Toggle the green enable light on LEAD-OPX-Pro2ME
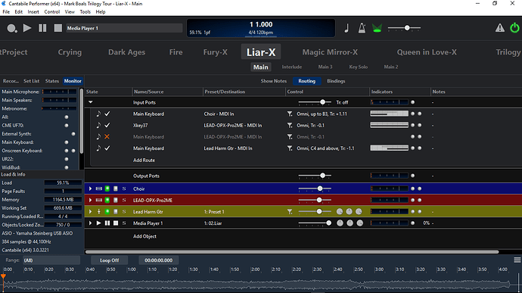The image size is (522, 293). 107,201
